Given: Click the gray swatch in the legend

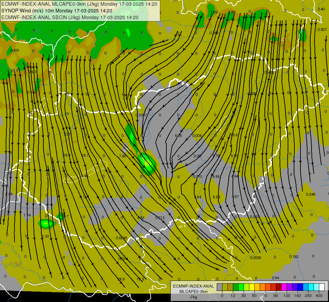Looking at the screenshot, I should [219, 287].
